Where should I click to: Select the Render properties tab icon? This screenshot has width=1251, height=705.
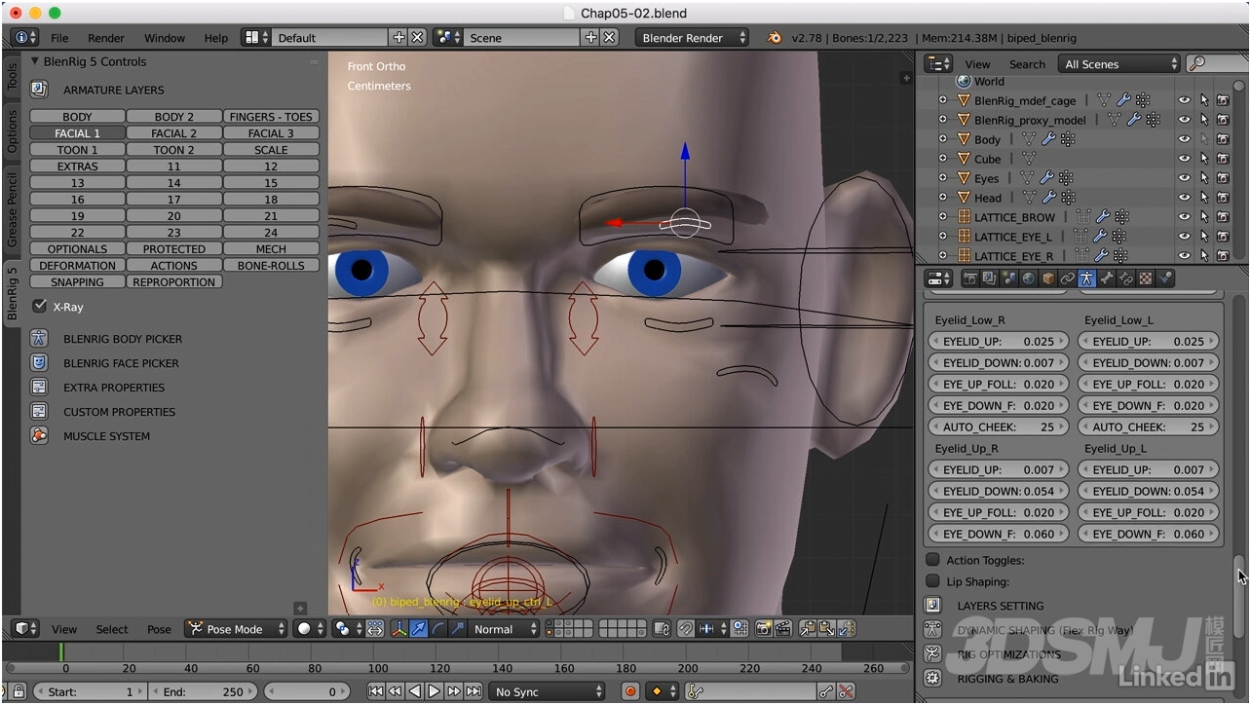(970, 278)
